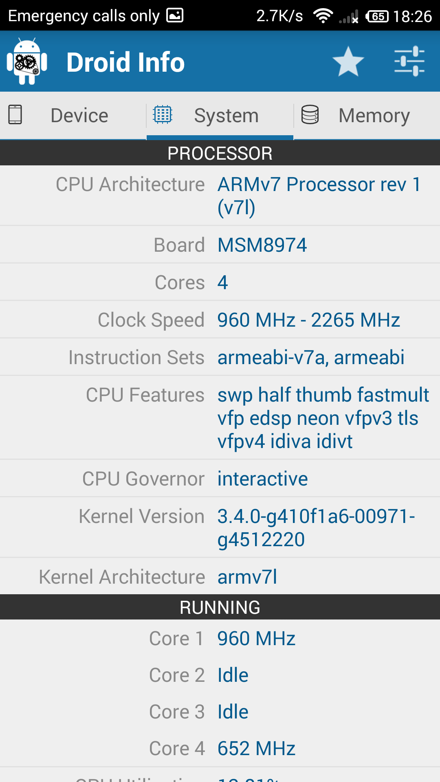
Task: Tap the Kernel Version value
Action: [316, 527]
